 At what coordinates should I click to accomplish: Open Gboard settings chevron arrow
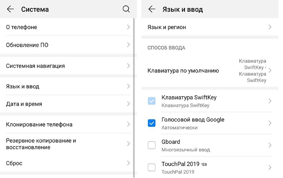270,145
